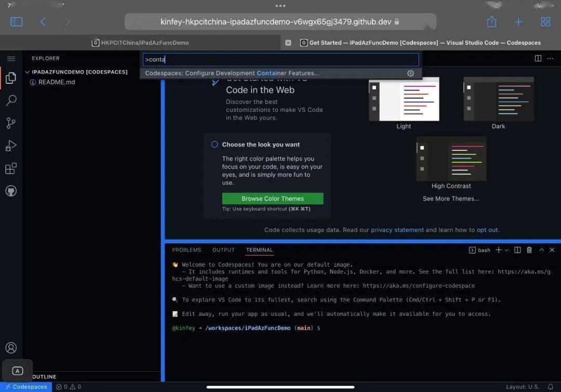
Task: Open the privacy statement link
Action: tap(397, 229)
